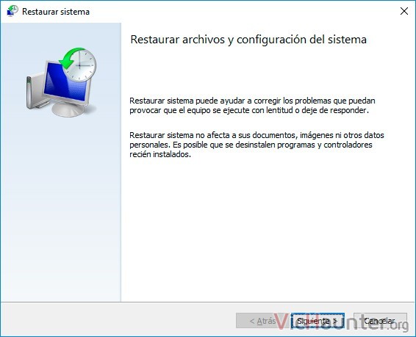416x337 pixels.
Task: Click the greyed-out Atrás button
Action: point(262,321)
